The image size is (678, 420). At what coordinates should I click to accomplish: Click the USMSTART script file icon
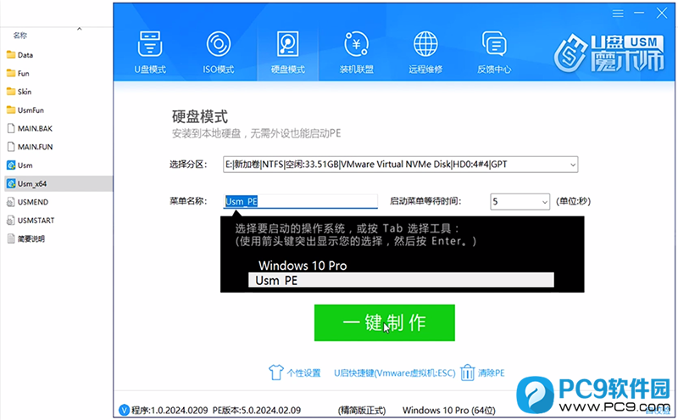(x=11, y=221)
